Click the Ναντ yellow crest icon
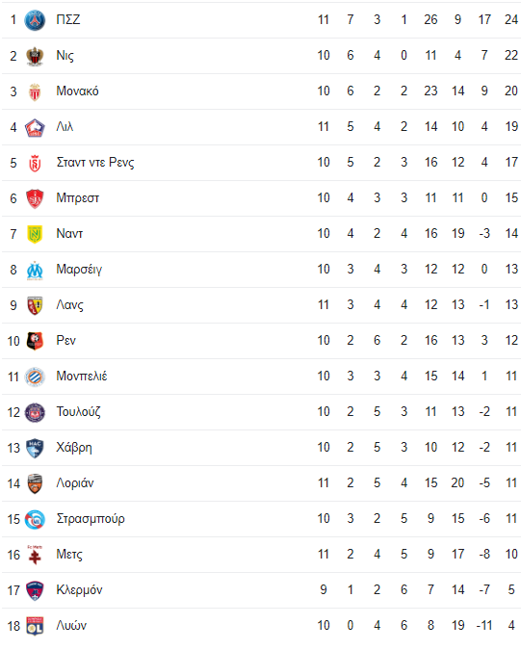 [35, 234]
